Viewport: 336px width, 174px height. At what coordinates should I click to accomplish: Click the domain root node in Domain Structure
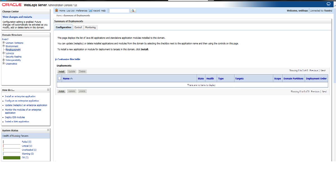click(x=5, y=39)
